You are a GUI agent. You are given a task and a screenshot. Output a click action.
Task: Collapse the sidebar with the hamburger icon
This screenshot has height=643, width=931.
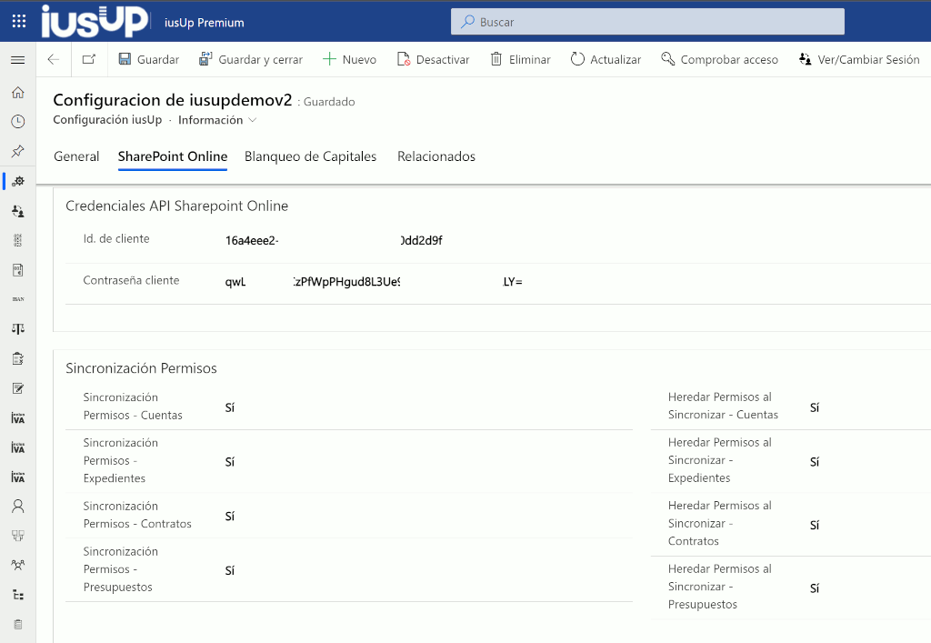point(18,60)
